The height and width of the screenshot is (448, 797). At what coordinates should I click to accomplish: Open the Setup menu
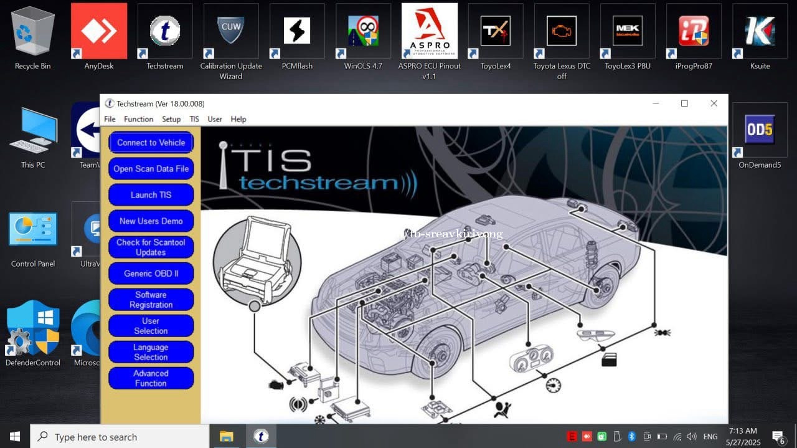click(171, 119)
